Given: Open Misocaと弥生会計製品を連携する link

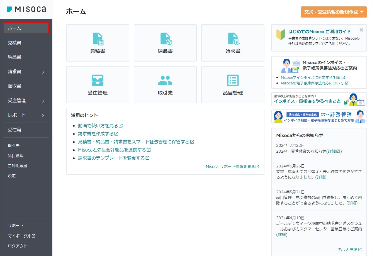Looking at the screenshot, I should click(114, 150).
